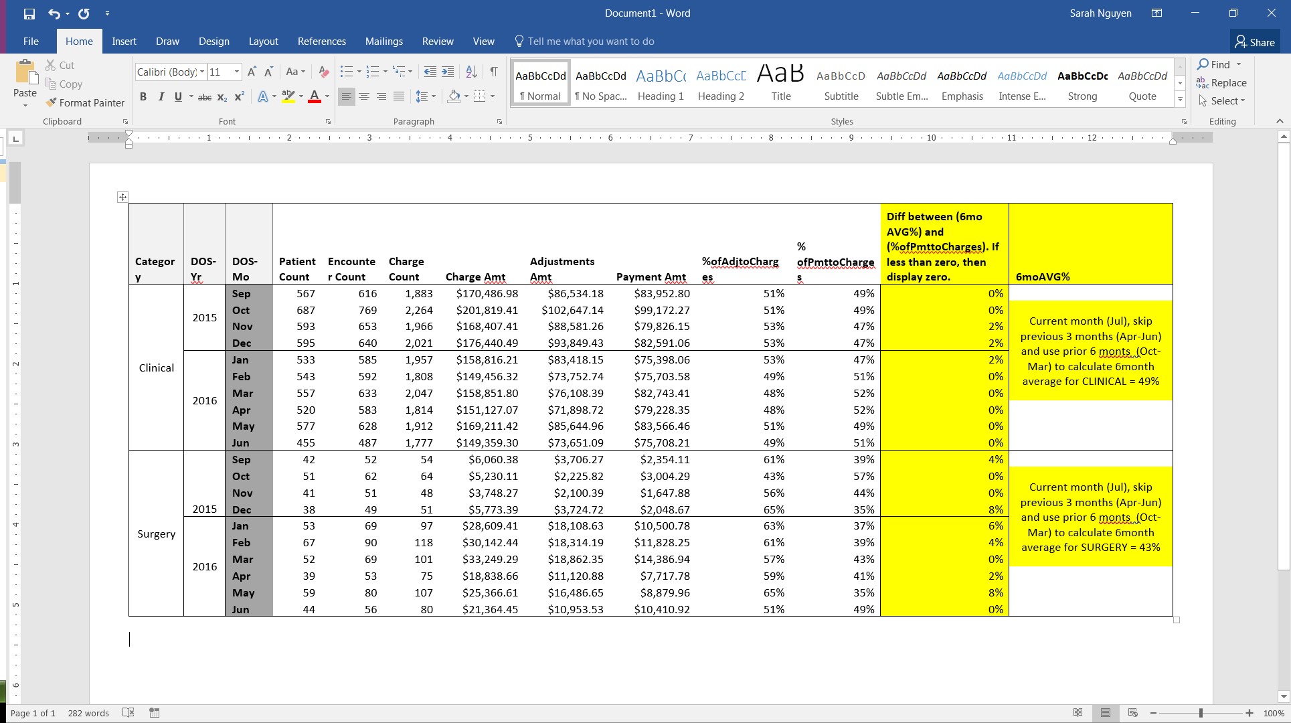
Task: Select the Center alignment icon
Action: pyautogui.click(x=364, y=96)
